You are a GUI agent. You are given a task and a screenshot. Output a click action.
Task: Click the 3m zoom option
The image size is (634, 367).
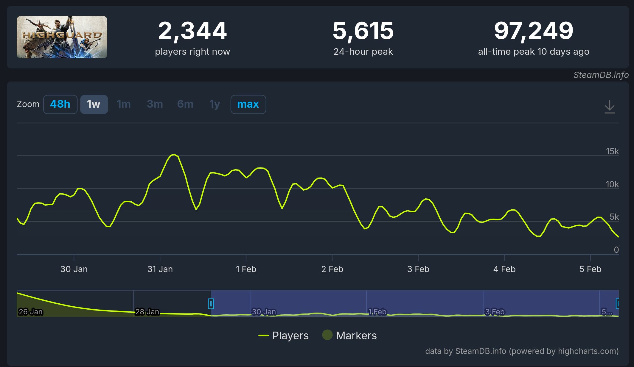[155, 104]
